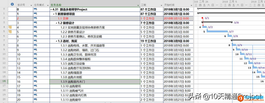The width and height of the screenshot is (265, 103).
Task: Click task mode icon for ID 9
Action: coord(36,50)
